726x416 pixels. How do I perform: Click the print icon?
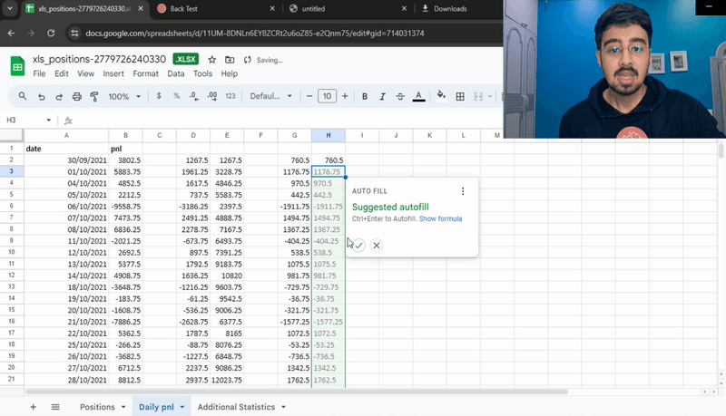pos(77,96)
